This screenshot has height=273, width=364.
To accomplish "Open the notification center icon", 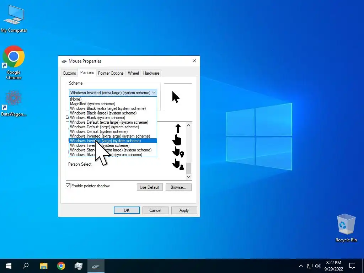I will pos(352,266).
